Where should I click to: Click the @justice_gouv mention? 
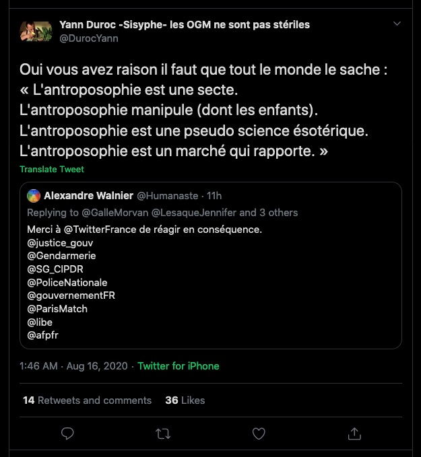click(x=60, y=242)
